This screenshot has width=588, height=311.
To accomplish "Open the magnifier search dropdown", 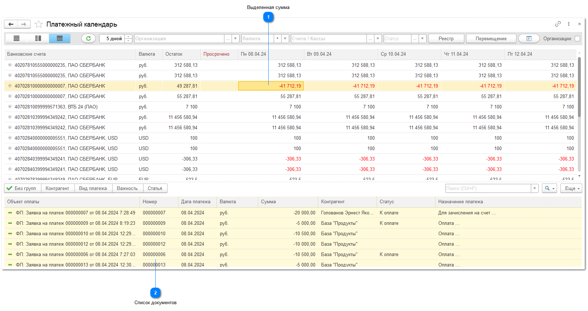I will (x=550, y=188).
